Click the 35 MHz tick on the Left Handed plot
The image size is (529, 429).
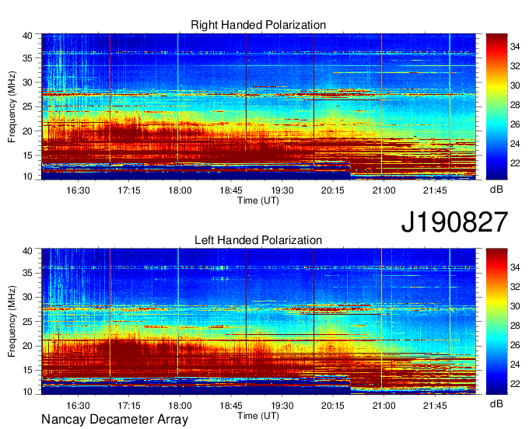click(x=27, y=273)
